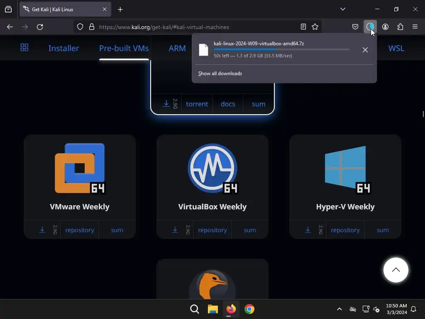Open the Hyper-V Weekly sum link
This screenshot has width=425, height=319.
(383, 230)
